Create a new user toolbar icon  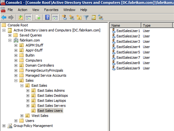(65, 17)
